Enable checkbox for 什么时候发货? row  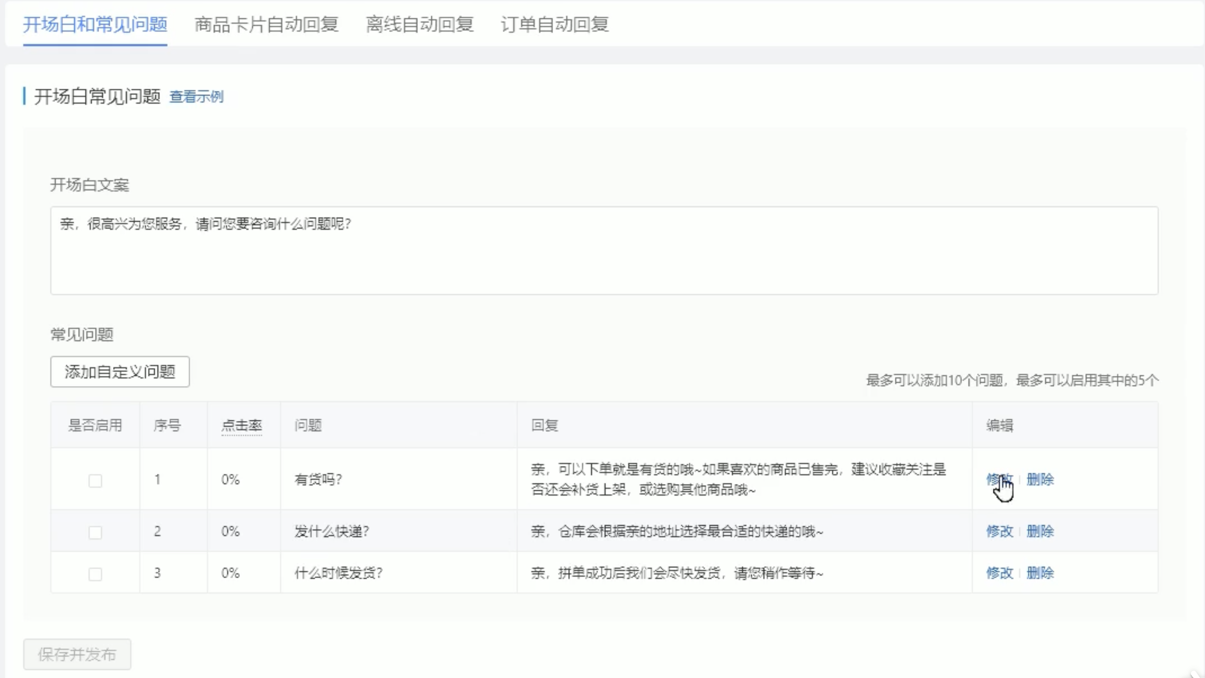(x=95, y=574)
